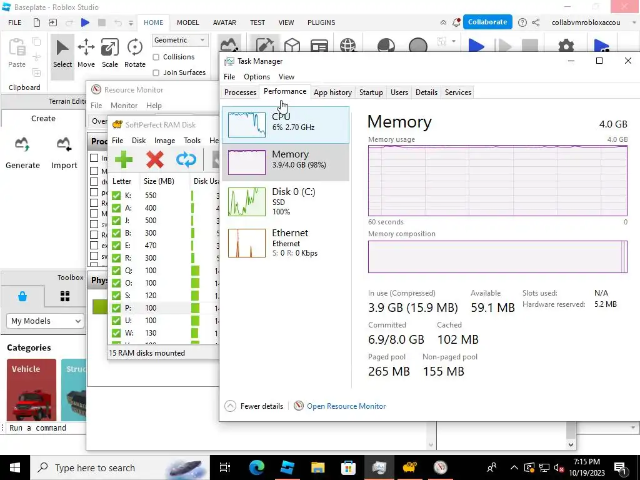Open the App history tab

pos(332,92)
